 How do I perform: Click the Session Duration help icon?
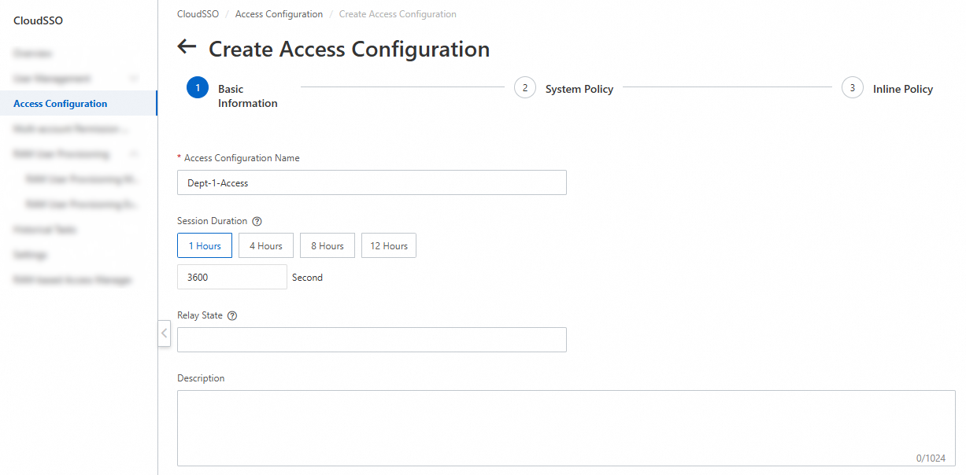257,221
